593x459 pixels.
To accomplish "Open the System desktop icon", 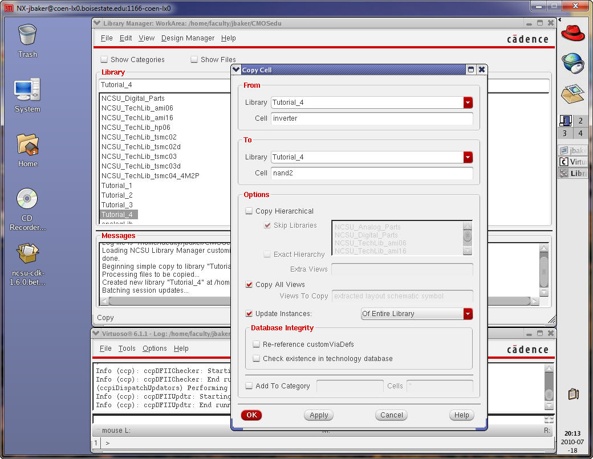I will click(x=27, y=91).
